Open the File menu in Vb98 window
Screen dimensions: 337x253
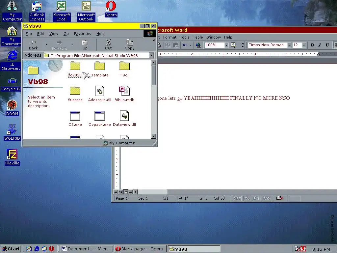[x=29, y=34]
